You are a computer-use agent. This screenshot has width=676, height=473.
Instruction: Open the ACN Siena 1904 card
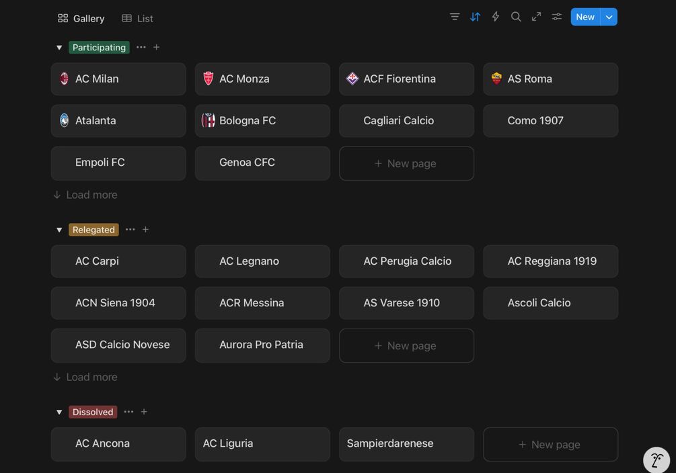(118, 303)
